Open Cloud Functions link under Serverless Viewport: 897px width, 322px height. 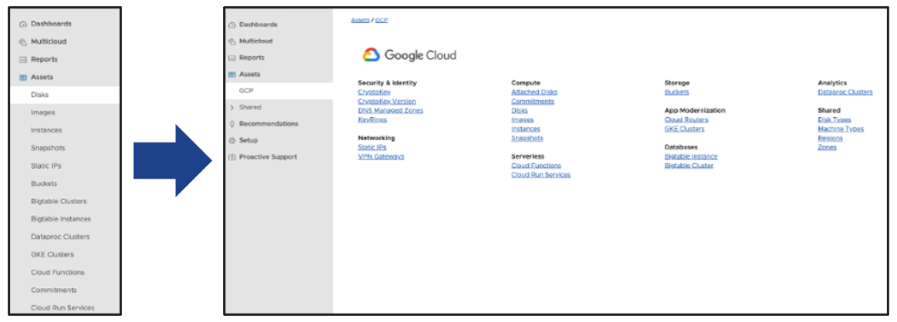536,166
